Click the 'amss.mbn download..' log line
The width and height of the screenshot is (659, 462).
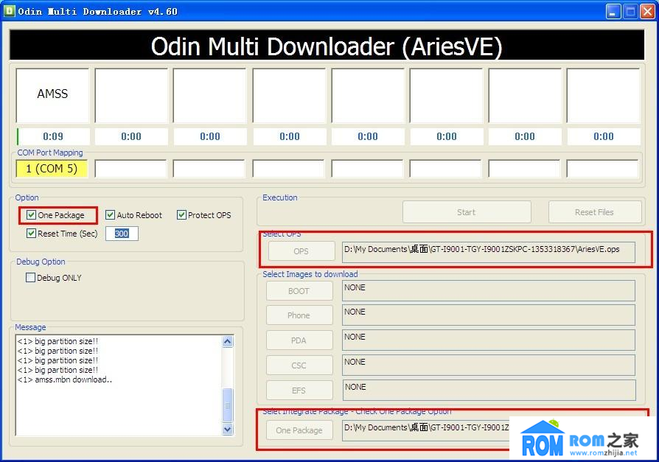coord(65,379)
